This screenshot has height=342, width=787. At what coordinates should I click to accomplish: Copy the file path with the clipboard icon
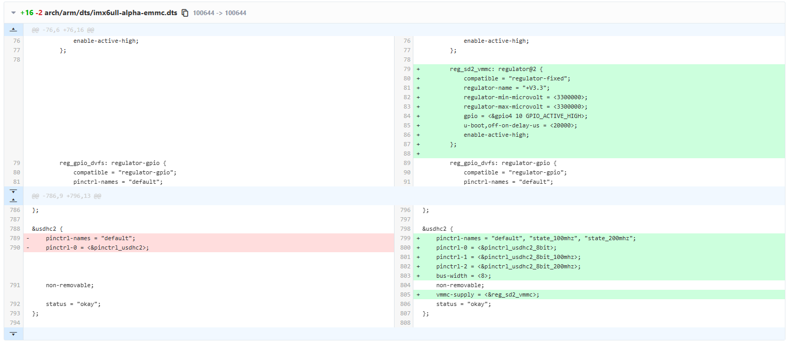click(185, 13)
